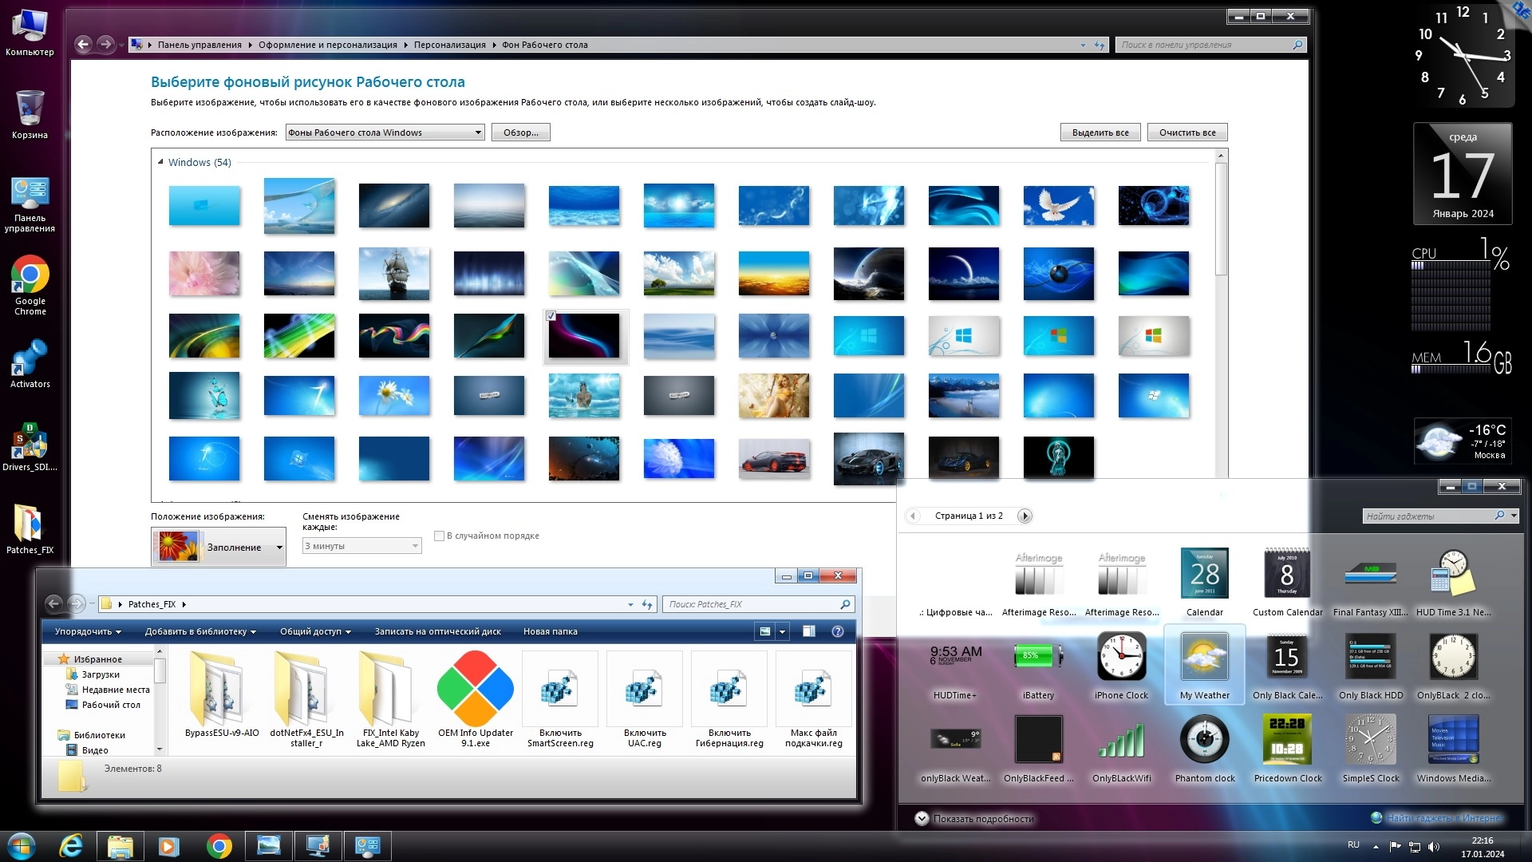Click the Выделить все button
The width and height of the screenshot is (1532, 862).
[1100, 132]
